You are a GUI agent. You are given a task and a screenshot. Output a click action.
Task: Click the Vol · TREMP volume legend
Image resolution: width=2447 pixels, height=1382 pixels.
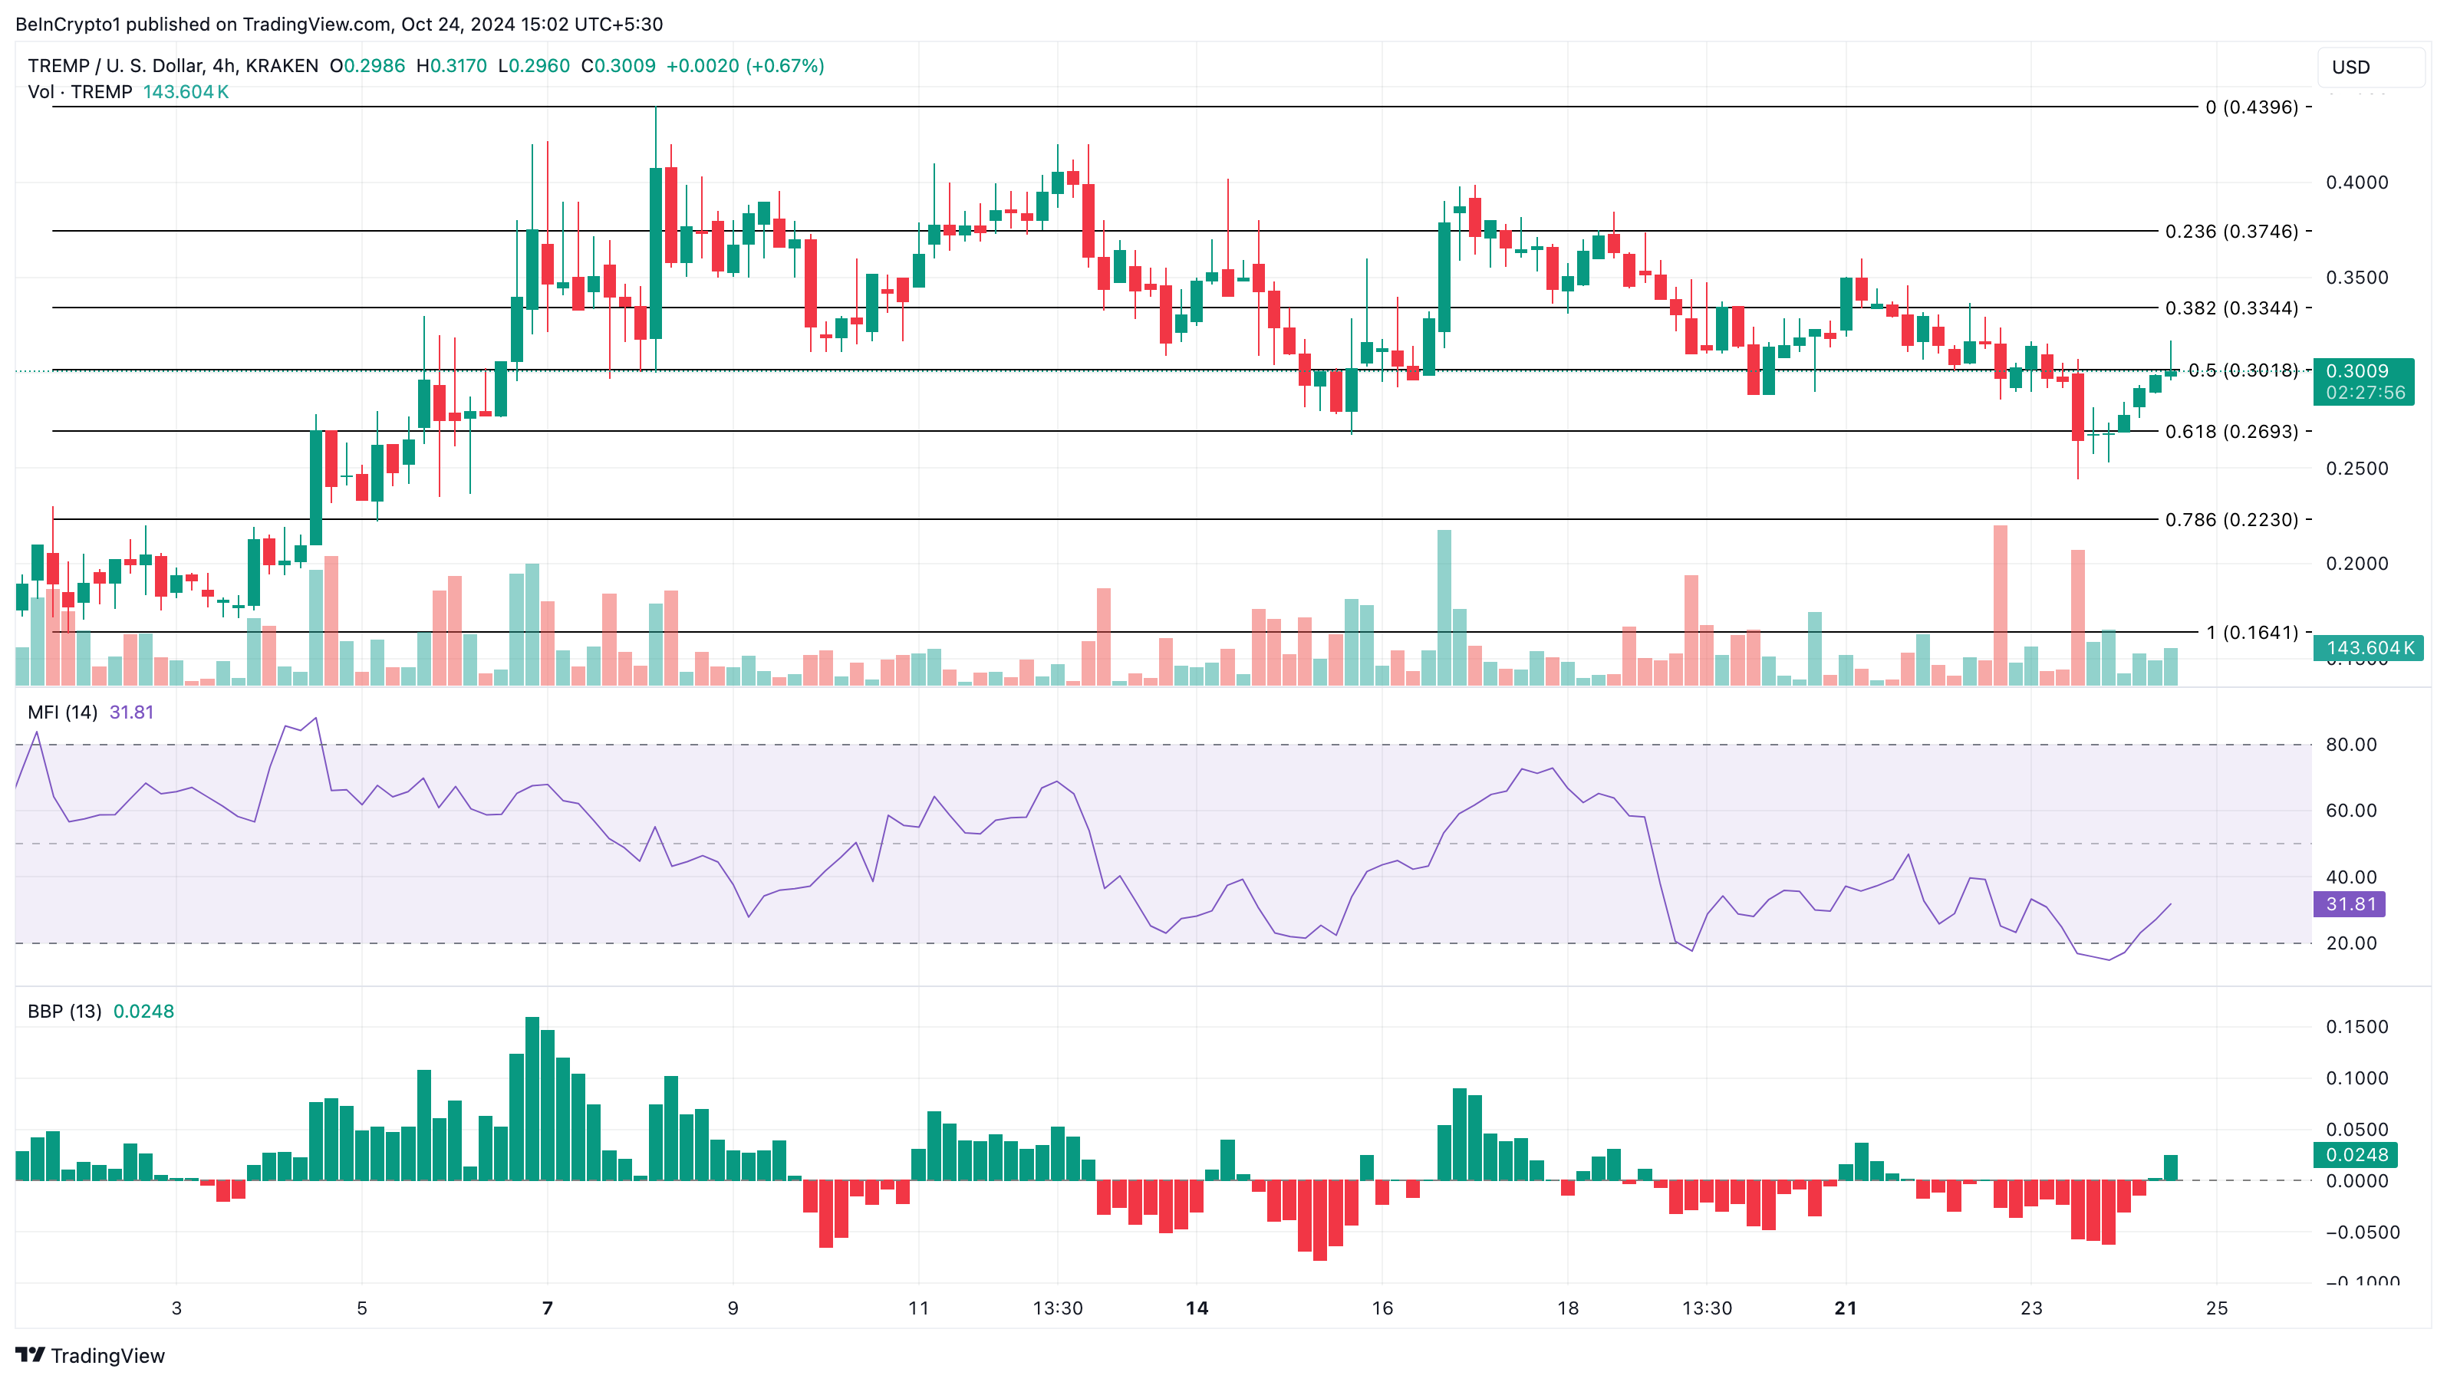coord(80,92)
